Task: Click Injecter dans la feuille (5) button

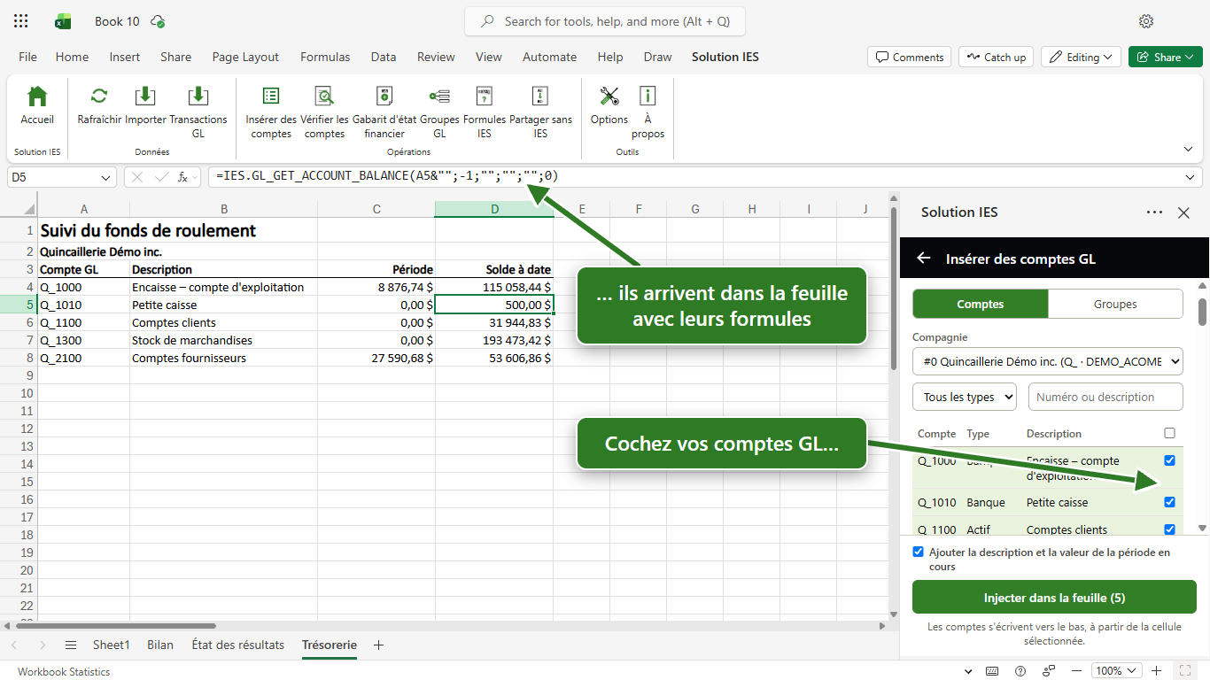Action: pos(1054,598)
